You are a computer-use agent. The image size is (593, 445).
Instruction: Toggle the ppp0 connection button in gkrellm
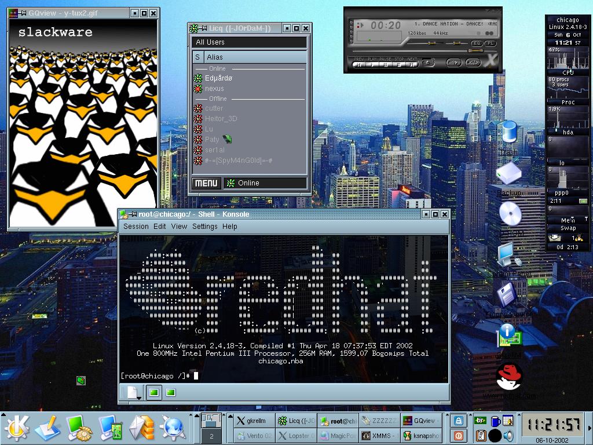tap(583, 201)
